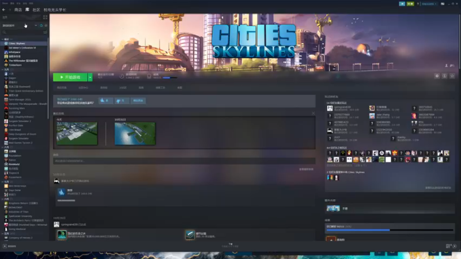Open the downloads manager at bottom center

click(230, 245)
